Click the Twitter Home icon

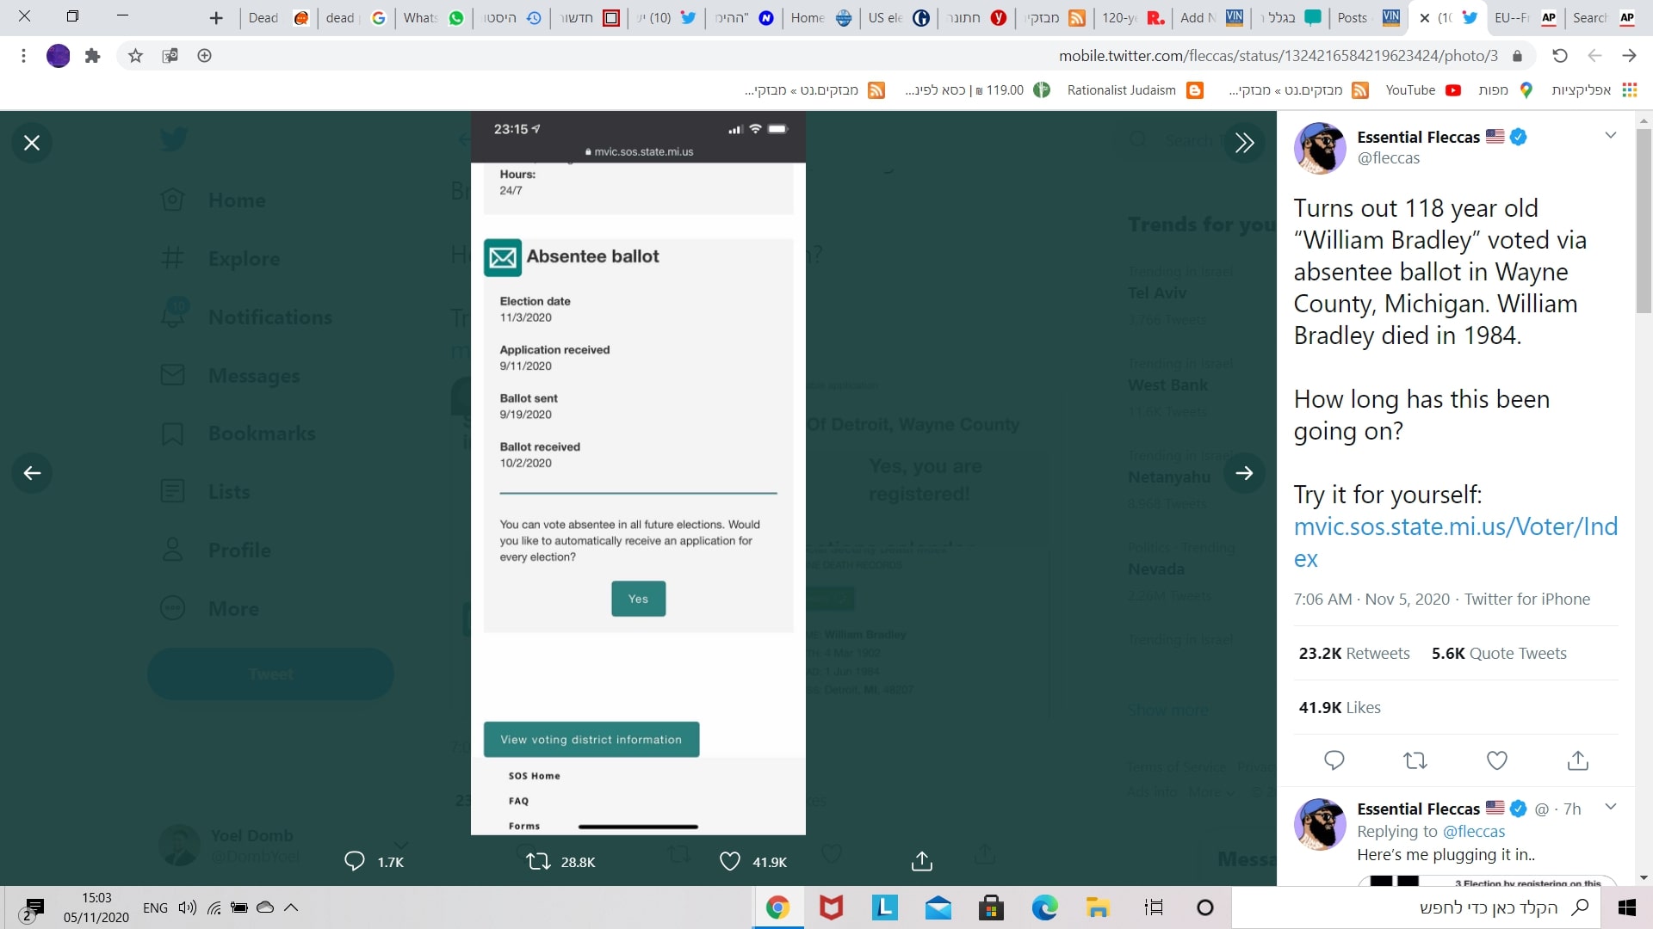point(174,200)
